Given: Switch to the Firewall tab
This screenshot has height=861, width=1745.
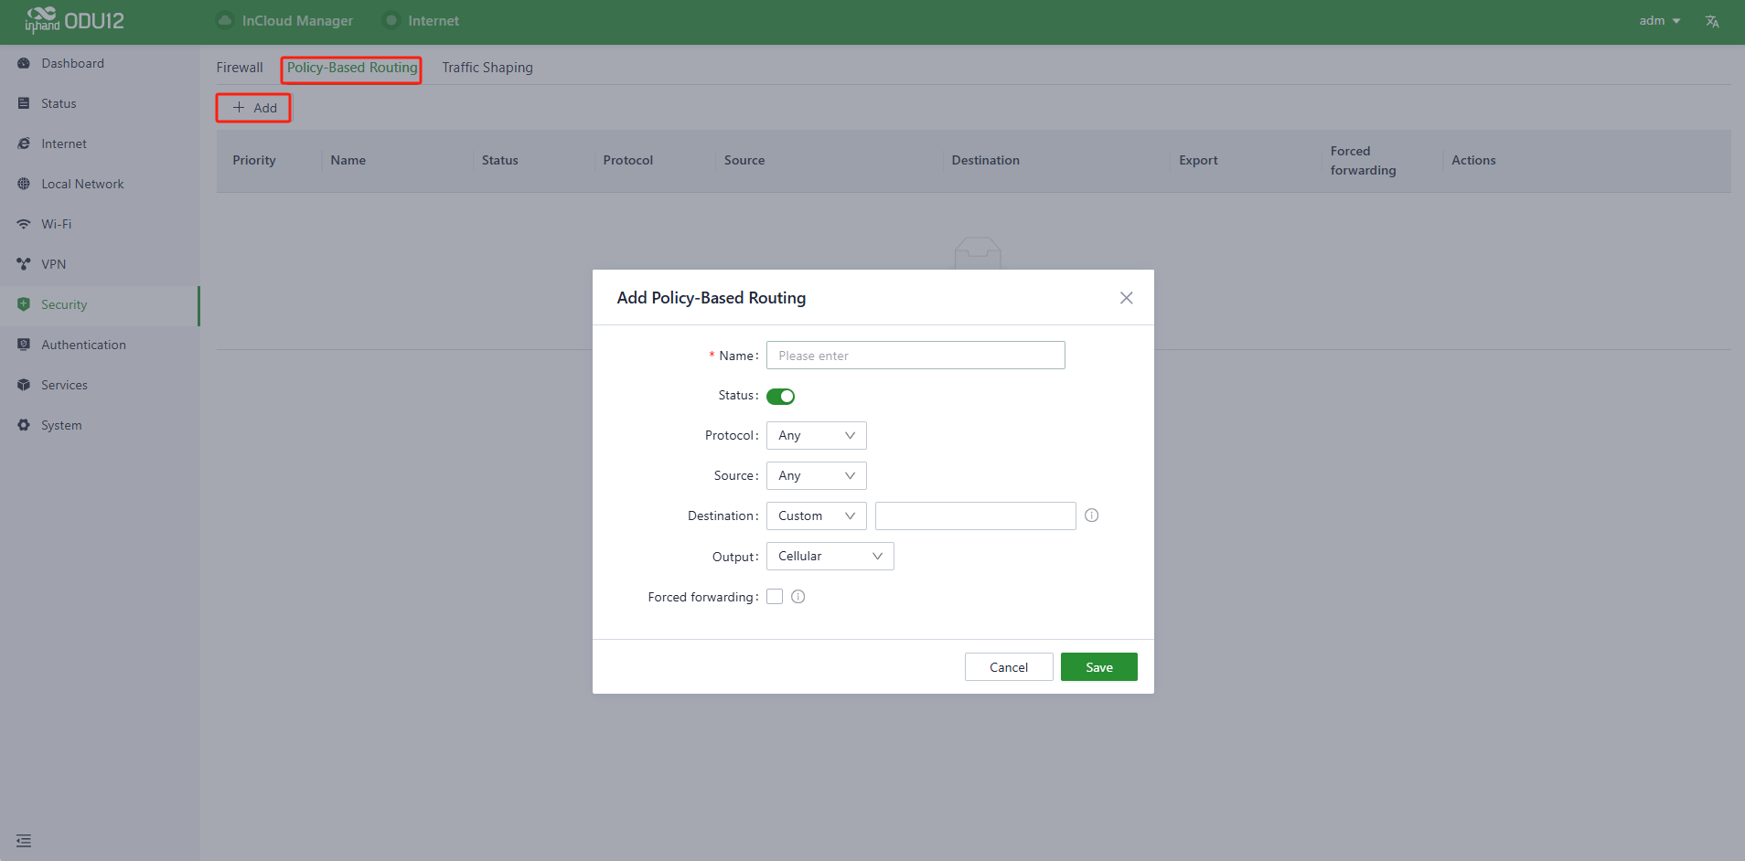Looking at the screenshot, I should click(240, 68).
